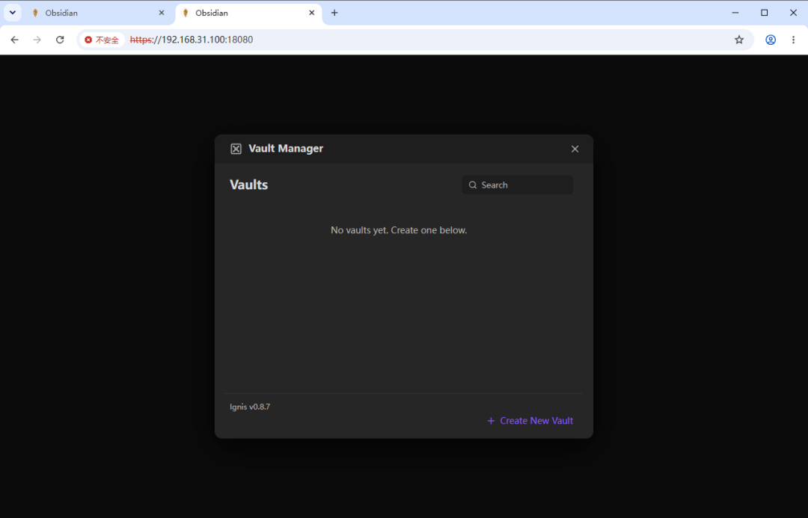Viewport: 808px width, 518px height.
Task: Click the Vault Manager header icon
Action: 236,149
